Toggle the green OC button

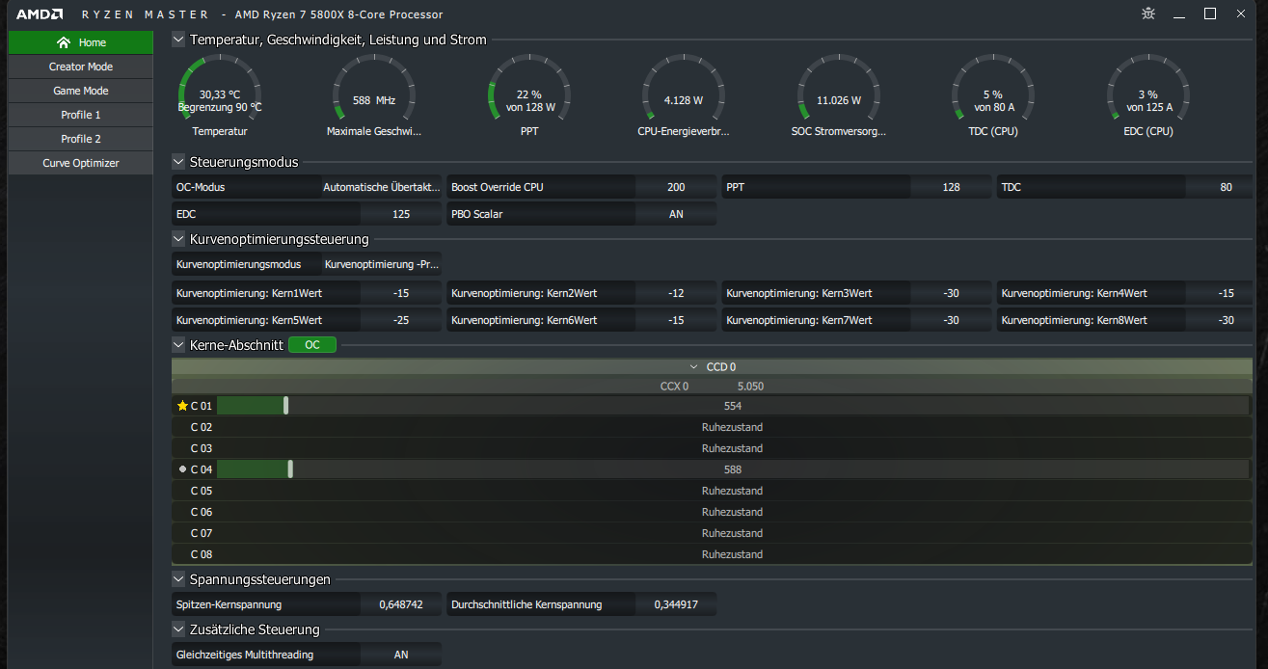point(312,344)
